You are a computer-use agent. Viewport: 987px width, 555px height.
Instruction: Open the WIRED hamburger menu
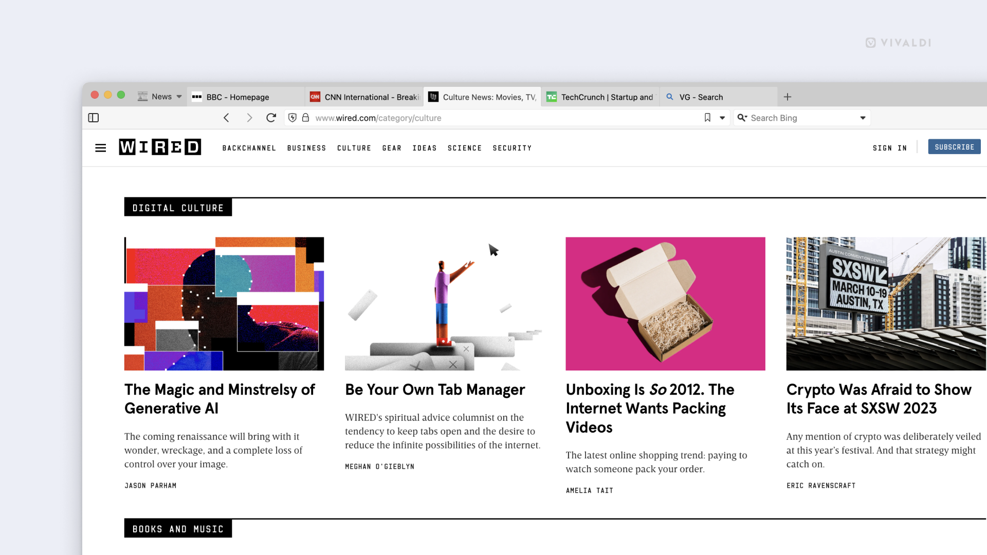[x=101, y=148]
